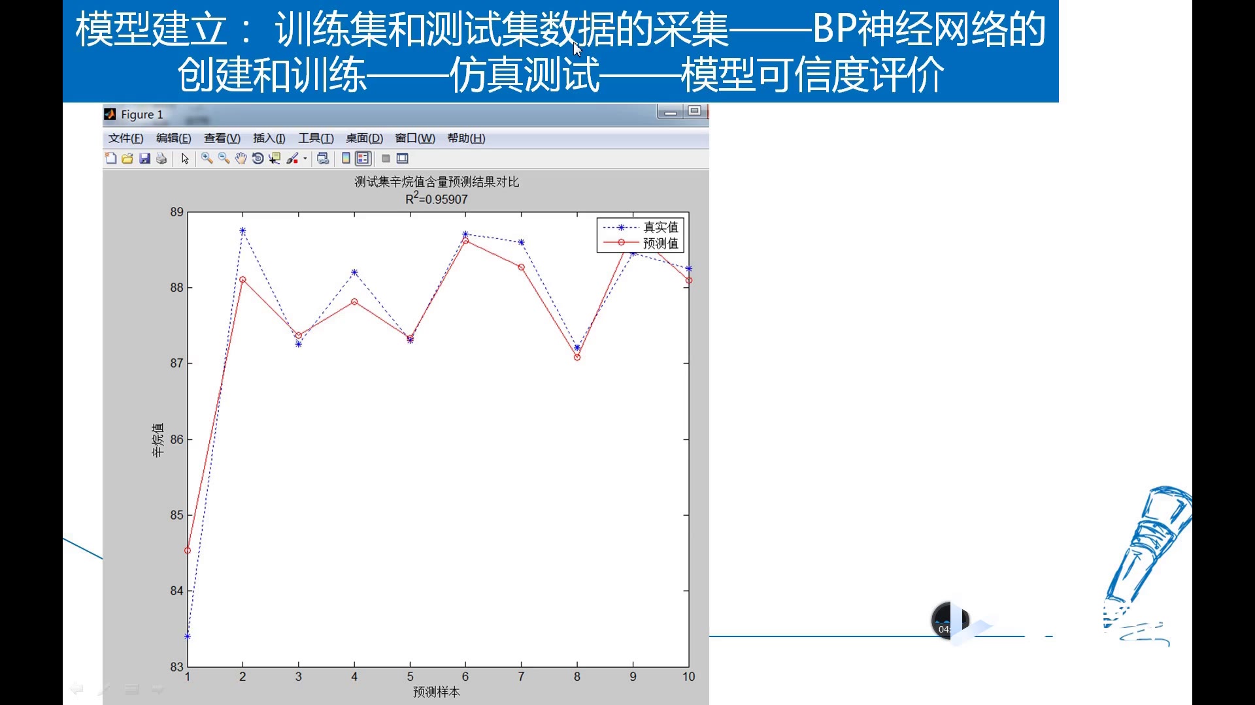1255x705 pixels.
Task: Click the Hide Plot Tools button
Action: click(x=386, y=158)
